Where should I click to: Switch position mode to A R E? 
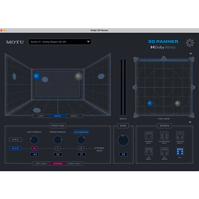point(15,139)
